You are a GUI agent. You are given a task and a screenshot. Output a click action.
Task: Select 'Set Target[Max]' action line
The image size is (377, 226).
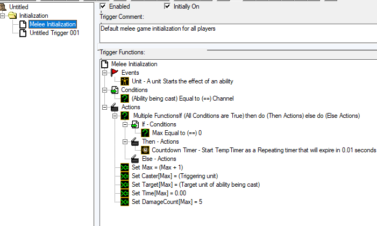point(196,185)
